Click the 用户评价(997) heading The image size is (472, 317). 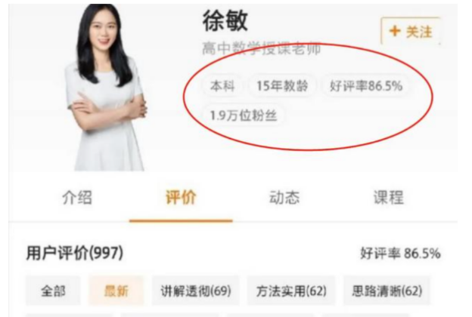(x=75, y=253)
